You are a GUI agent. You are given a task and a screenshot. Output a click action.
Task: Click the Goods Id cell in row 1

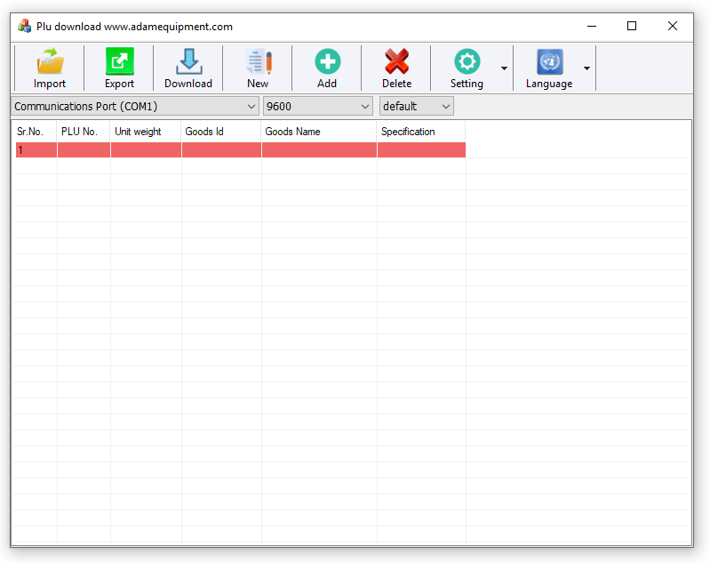(x=221, y=150)
